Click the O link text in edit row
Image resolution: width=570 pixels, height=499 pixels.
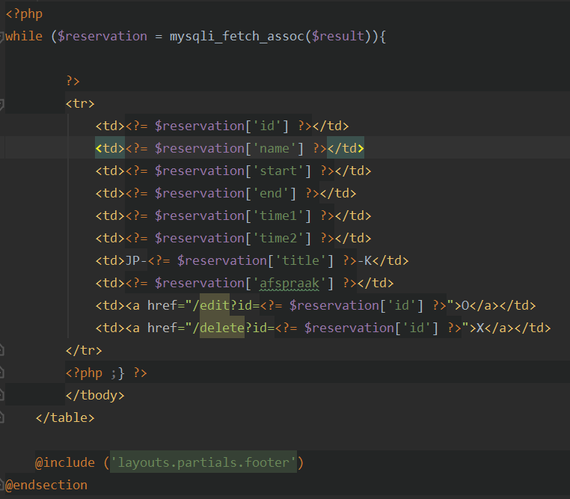coord(466,306)
